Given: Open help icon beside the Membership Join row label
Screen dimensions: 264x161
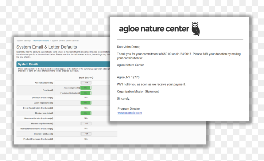Looking at the screenshot, I should pos(52,113).
